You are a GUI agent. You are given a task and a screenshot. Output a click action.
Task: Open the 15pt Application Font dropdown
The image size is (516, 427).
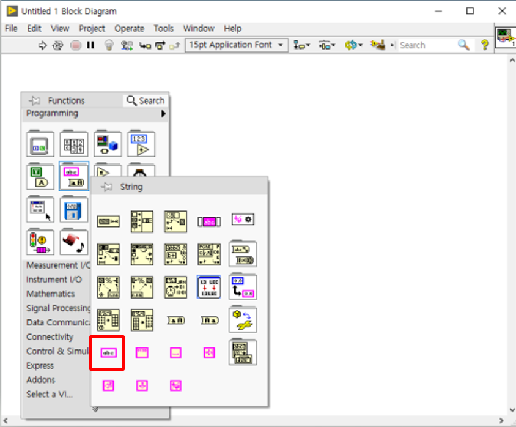click(x=237, y=45)
